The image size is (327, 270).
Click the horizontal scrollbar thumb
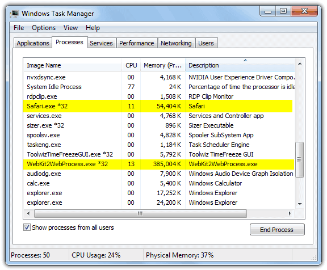coord(140,213)
